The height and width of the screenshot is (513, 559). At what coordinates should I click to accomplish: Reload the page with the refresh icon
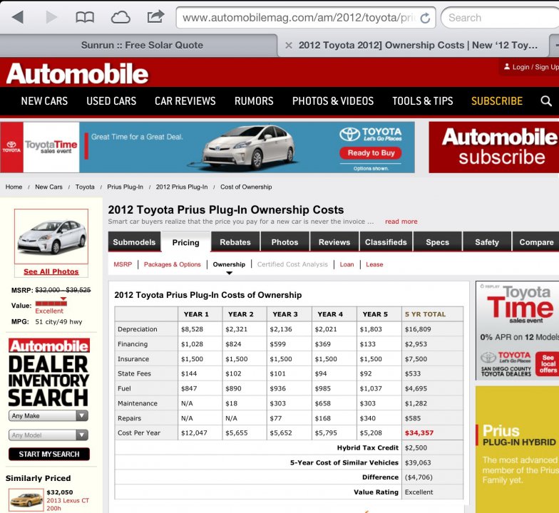[425, 18]
